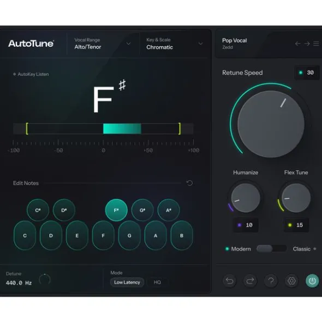Open help with the question mark icon
Viewport: 322px width, 323px height.
[271, 280]
